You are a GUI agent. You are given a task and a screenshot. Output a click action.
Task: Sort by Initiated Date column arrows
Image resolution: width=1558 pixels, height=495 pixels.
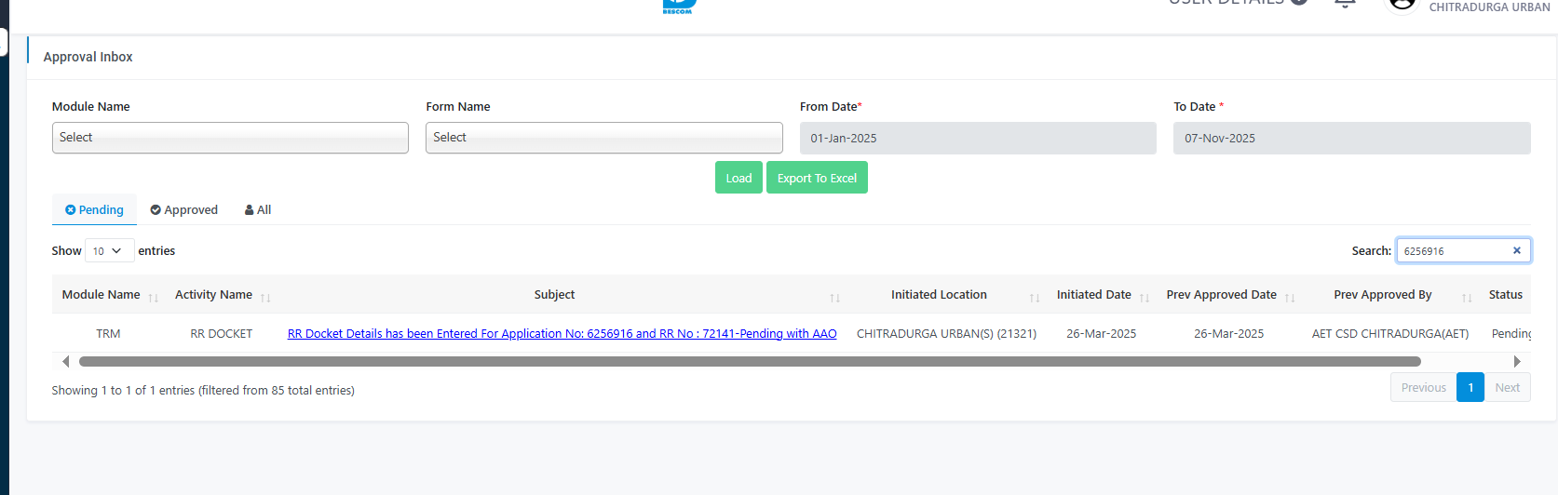click(x=1145, y=298)
